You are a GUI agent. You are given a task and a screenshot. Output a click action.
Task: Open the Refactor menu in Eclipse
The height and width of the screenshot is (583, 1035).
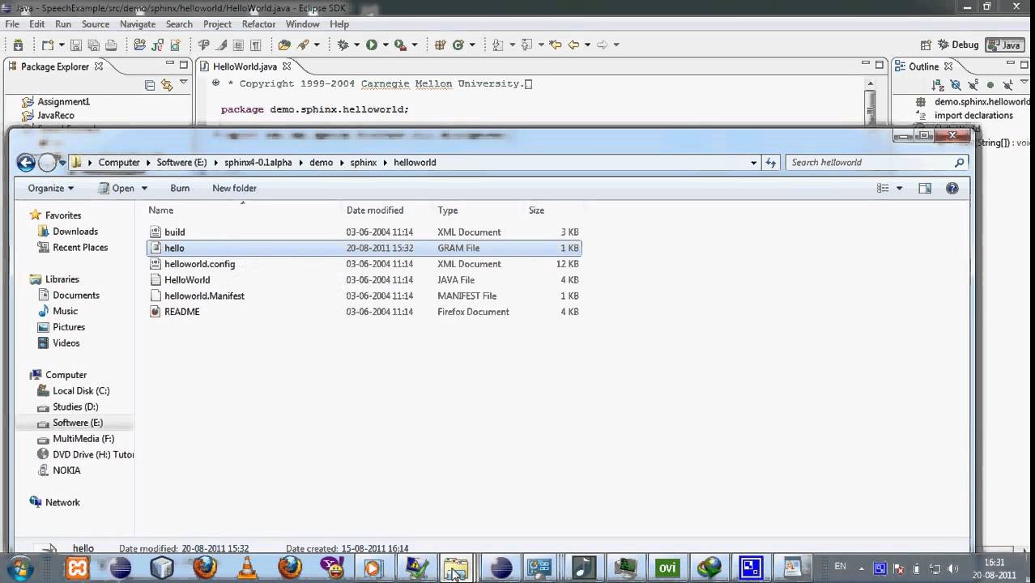(x=258, y=24)
